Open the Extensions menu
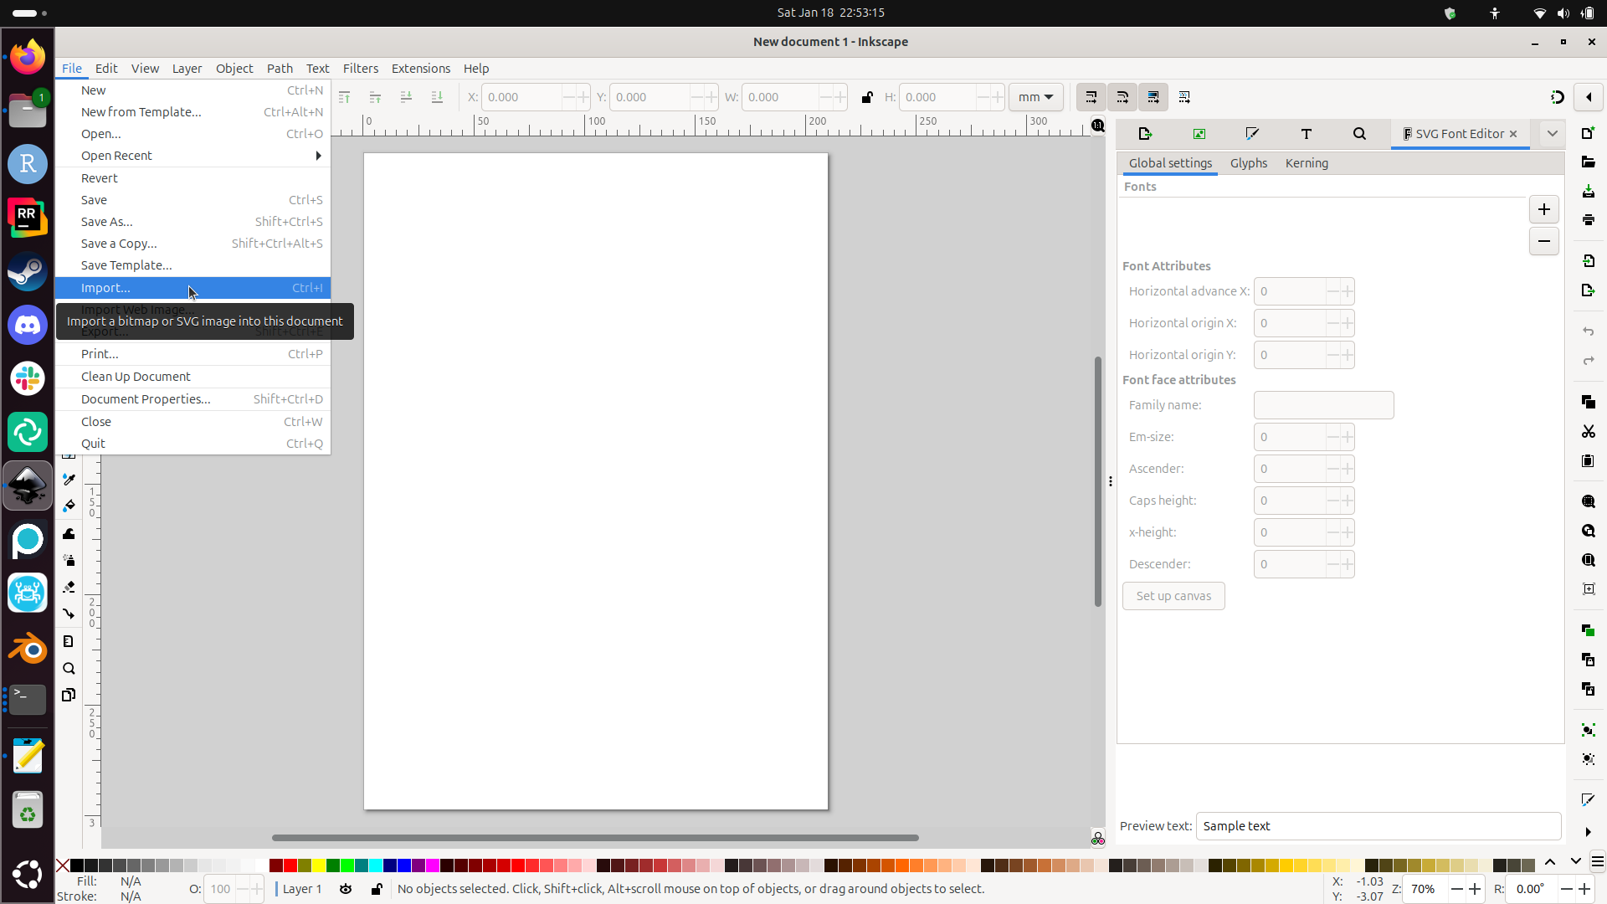This screenshot has width=1607, height=904. click(x=421, y=69)
